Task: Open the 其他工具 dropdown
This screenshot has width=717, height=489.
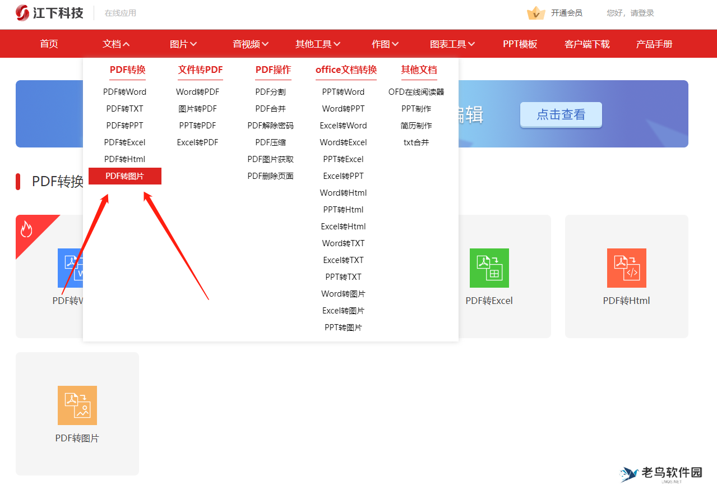Action: [x=318, y=43]
